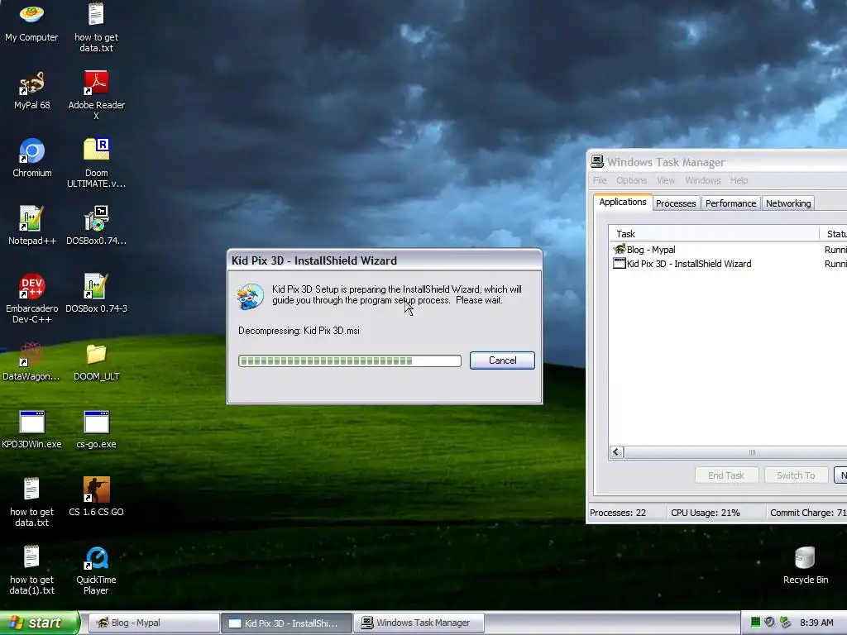Click 'CPU Usage: 21%' in the status bar

[x=705, y=513]
